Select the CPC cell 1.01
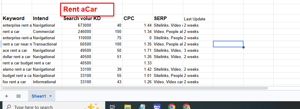Viewport: 300px width, 109px height. tap(138, 76)
